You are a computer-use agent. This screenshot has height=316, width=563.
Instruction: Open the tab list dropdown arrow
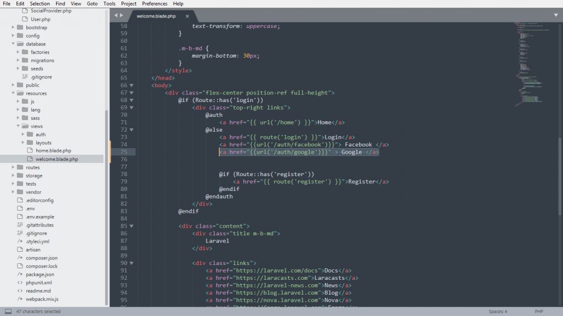[x=556, y=15]
